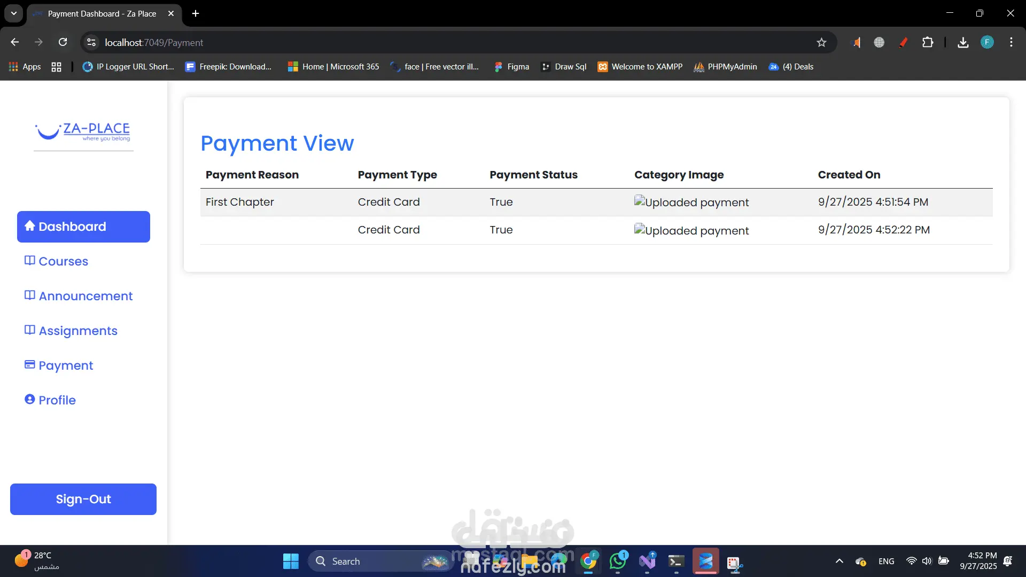Show hidden system tray icons chevron
This screenshot has width=1026, height=577.
pos(839,561)
